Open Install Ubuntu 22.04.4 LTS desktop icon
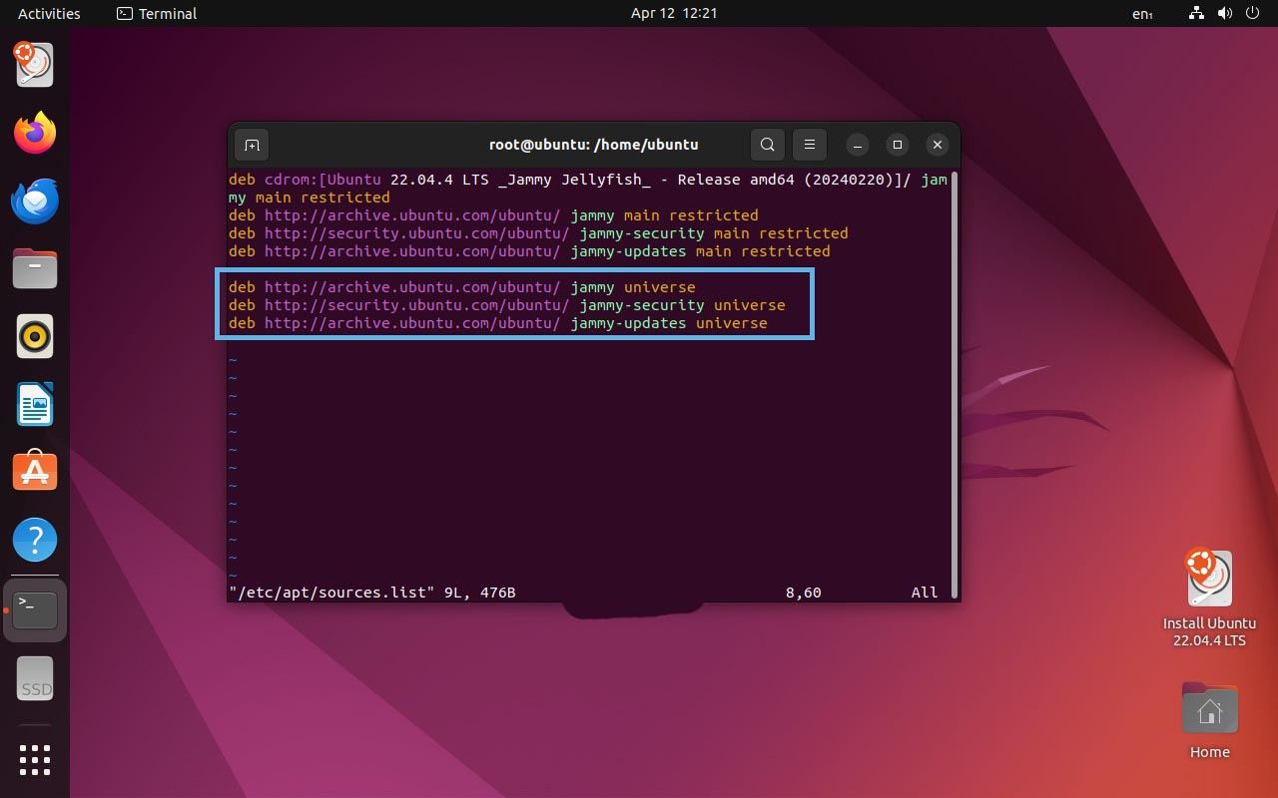1278x798 pixels. 1209,581
